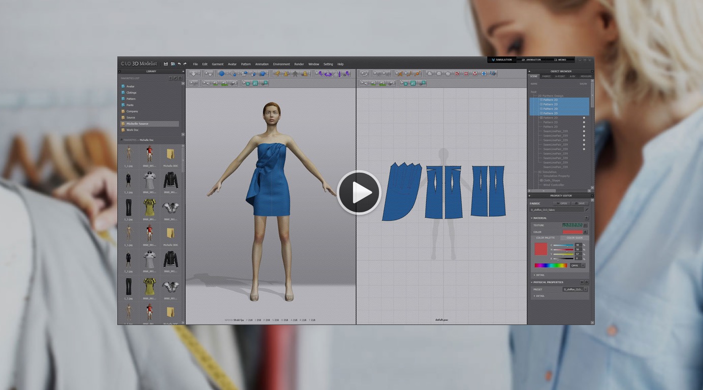Toggle visibility dot of first SeamLinePair row

pos(584,131)
